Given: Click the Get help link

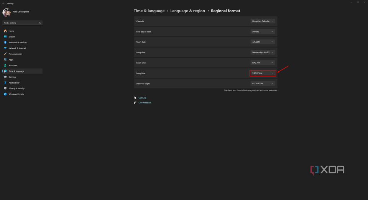Looking at the screenshot, I should coord(142,98).
